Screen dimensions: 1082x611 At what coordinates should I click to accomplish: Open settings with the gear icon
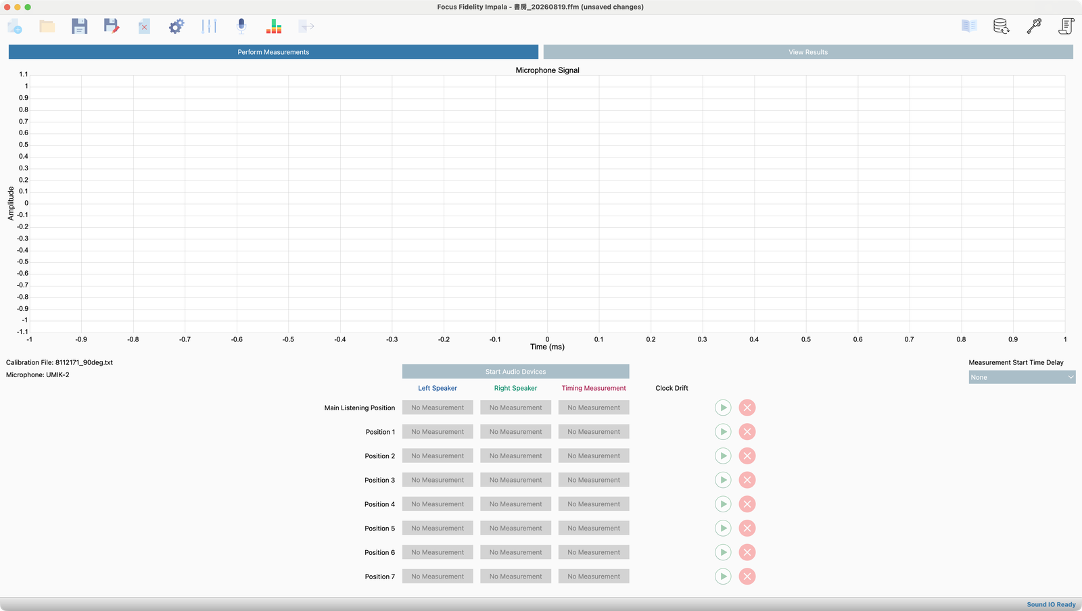[x=177, y=26]
